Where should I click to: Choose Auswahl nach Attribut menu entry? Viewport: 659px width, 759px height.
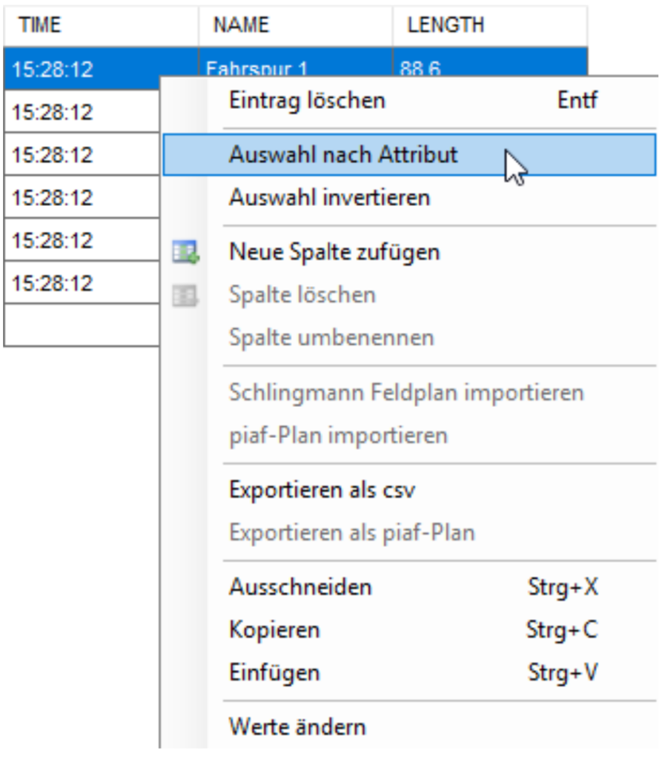tap(343, 155)
